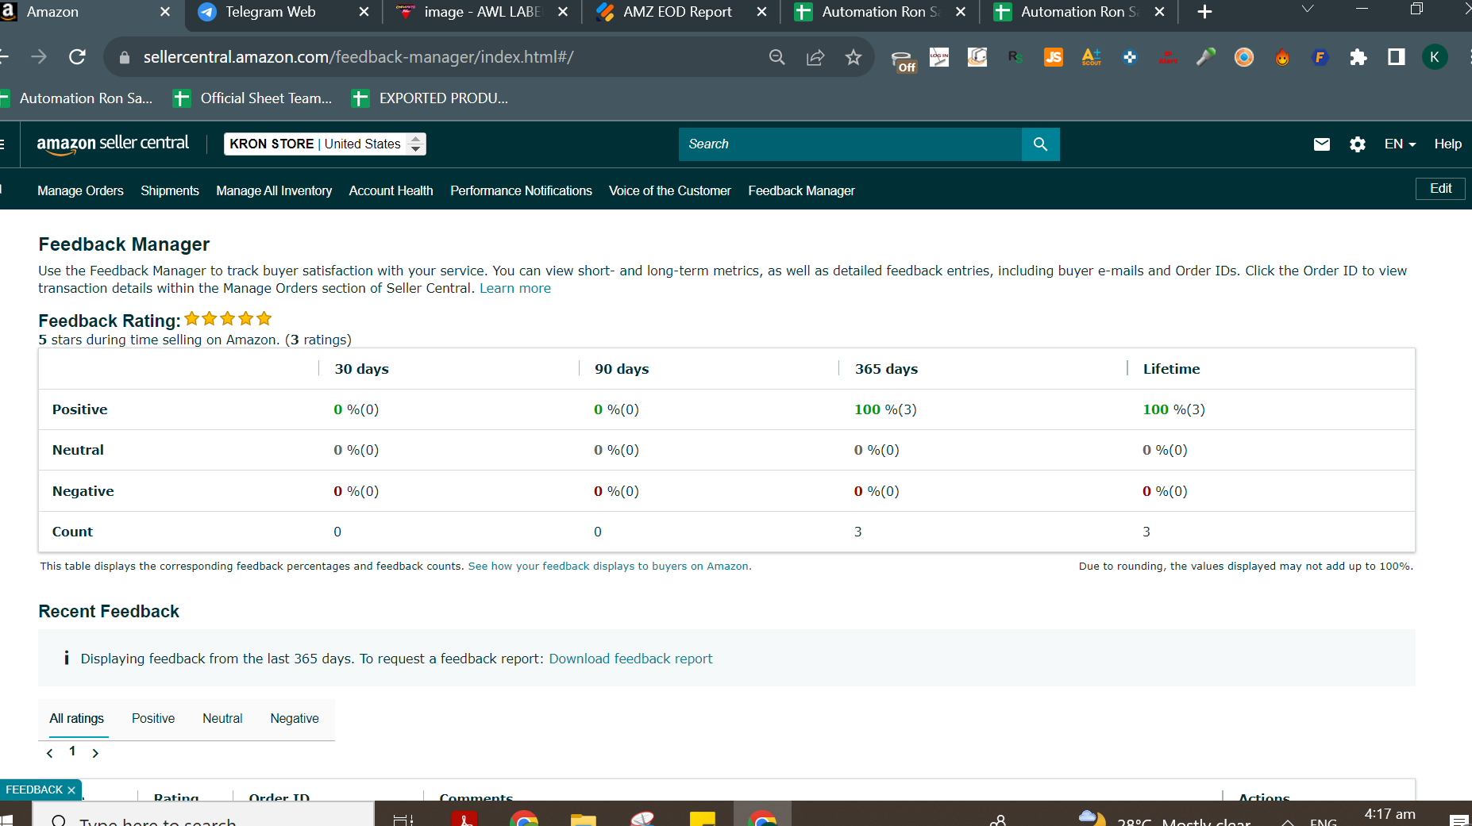Switch to image - AWL LABE tab
Image resolution: width=1472 pixels, height=826 pixels.
click(482, 12)
